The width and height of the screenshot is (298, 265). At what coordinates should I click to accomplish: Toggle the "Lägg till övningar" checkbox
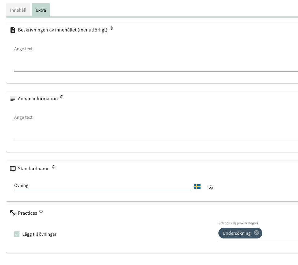(17, 234)
